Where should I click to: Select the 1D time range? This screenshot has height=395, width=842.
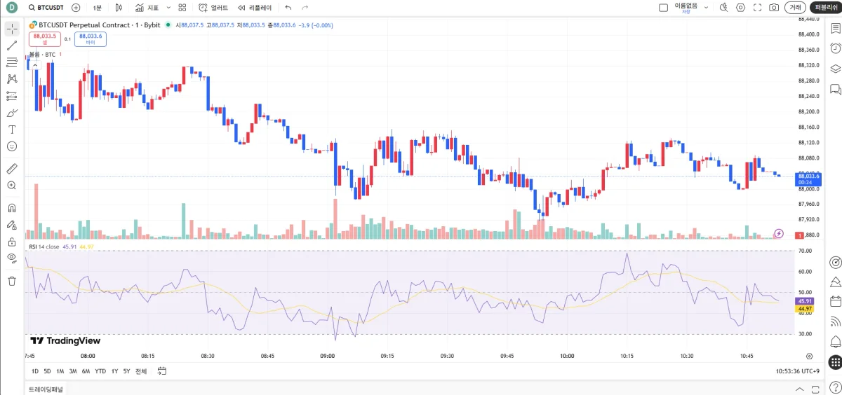[x=35, y=371]
